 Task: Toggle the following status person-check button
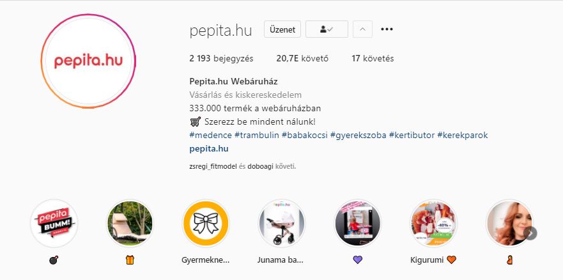(327, 29)
